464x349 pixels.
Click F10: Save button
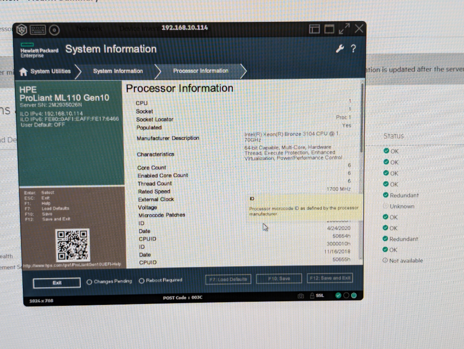tap(279, 279)
